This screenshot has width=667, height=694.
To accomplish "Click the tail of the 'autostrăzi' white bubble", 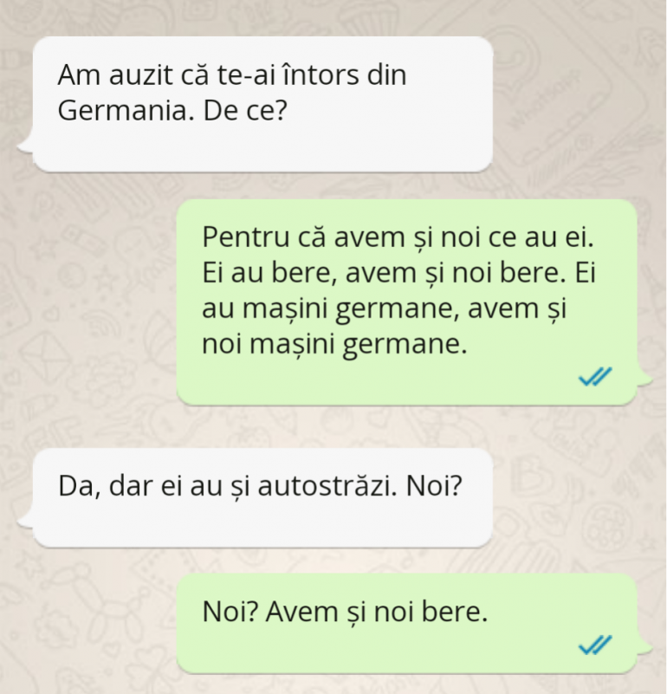I will 25,521.
